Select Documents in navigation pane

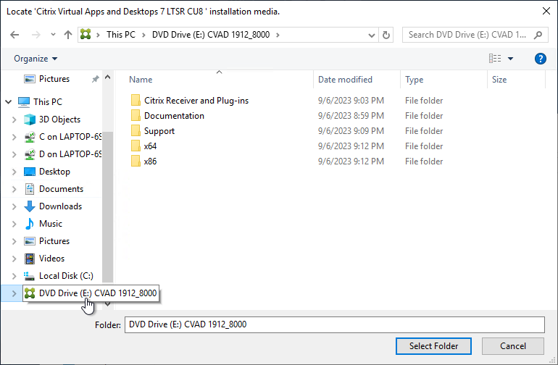(x=61, y=189)
